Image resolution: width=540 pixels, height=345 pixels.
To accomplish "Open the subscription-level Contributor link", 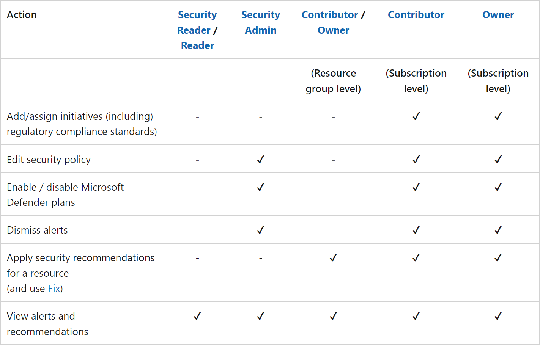I will pos(416,15).
